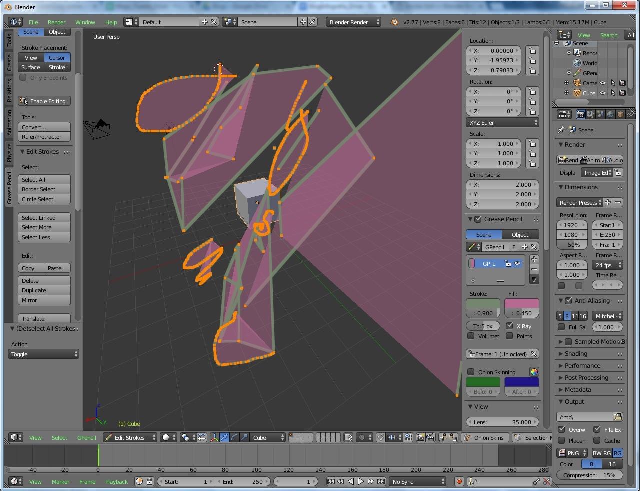This screenshot has width=640, height=491.
Task: Open Render properties via camera icon
Action: click(x=580, y=114)
